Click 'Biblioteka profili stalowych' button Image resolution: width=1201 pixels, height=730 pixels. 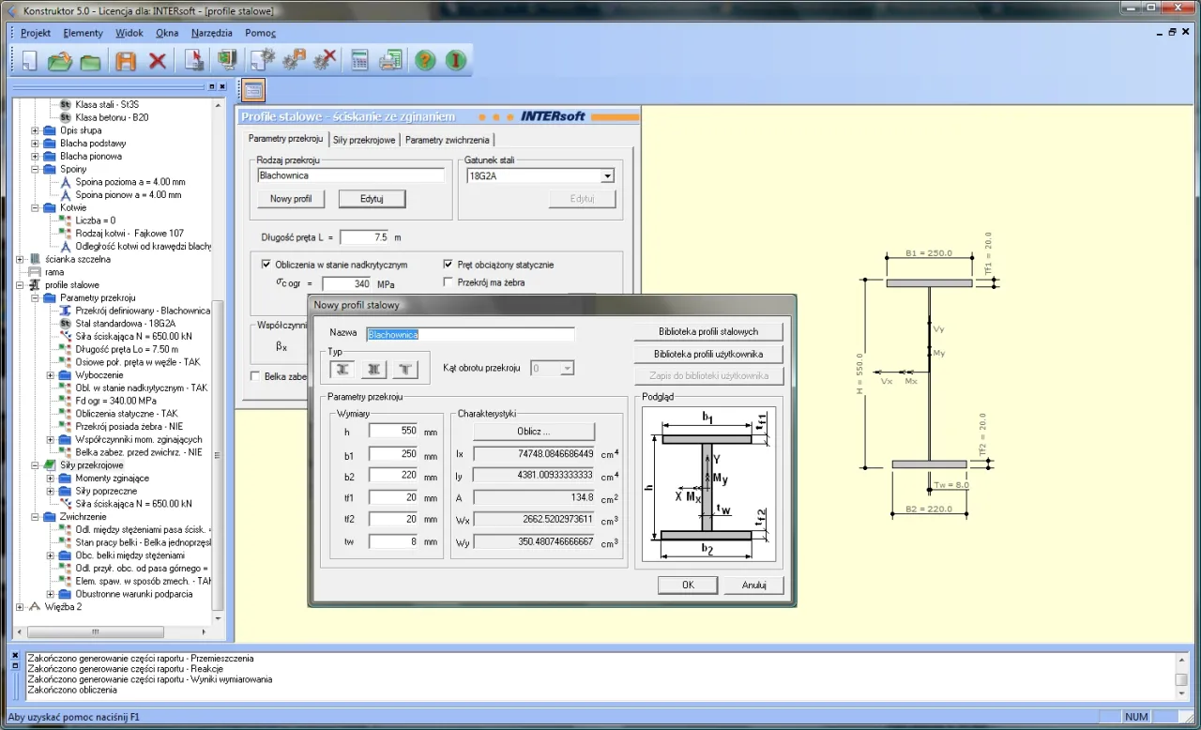(x=707, y=331)
